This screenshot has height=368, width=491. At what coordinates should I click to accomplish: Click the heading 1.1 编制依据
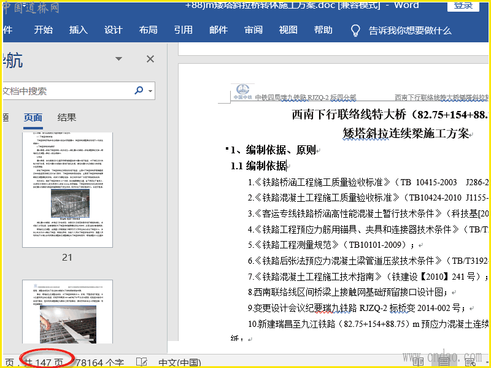pos(258,166)
